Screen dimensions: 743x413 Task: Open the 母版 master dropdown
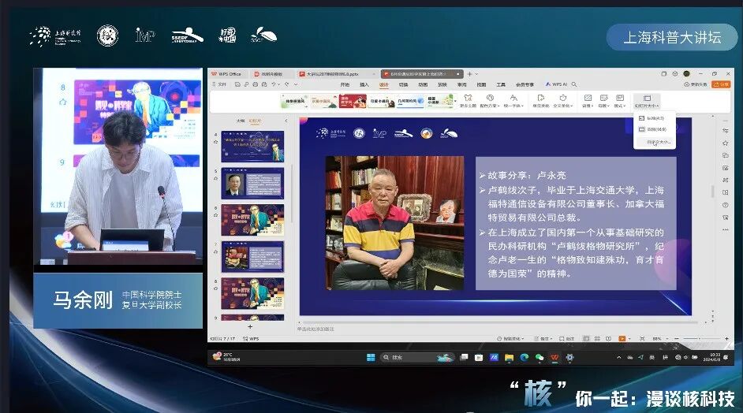pos(603,100)
